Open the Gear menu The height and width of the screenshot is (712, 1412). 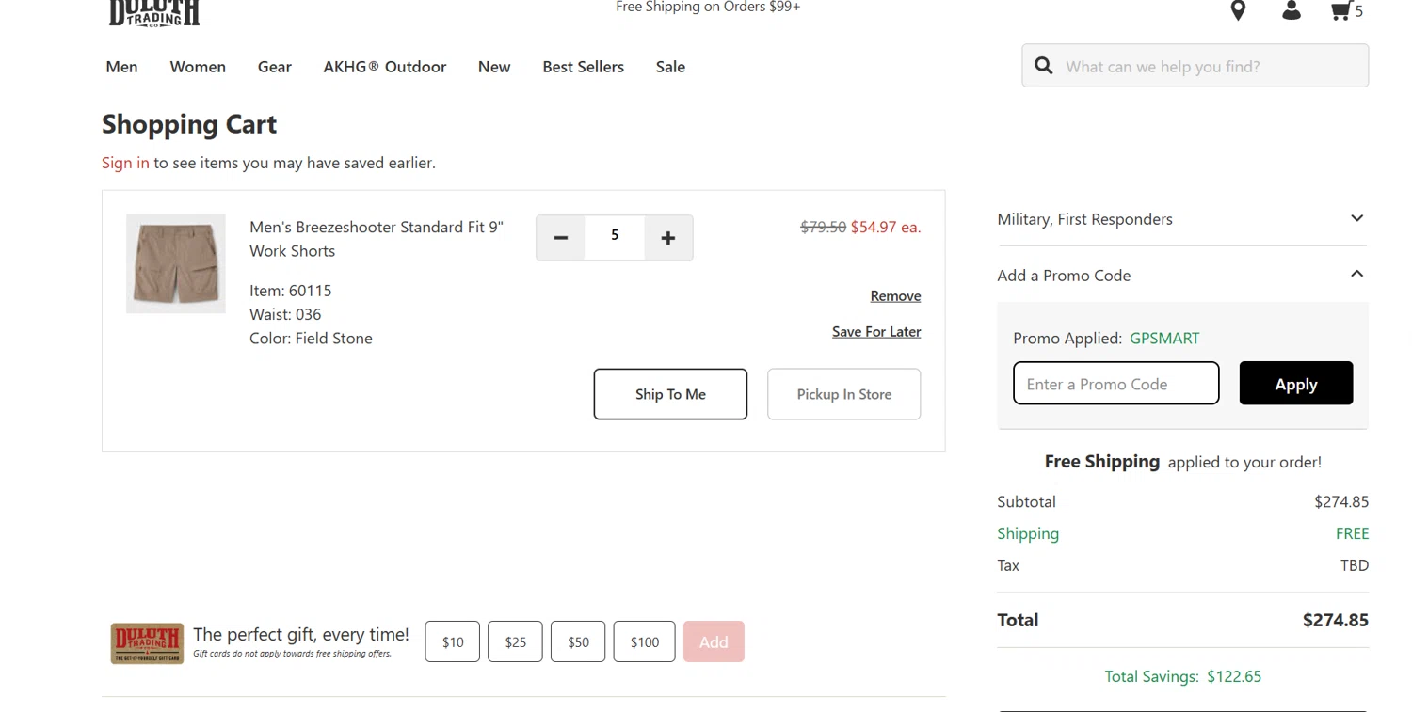[275, 67]
